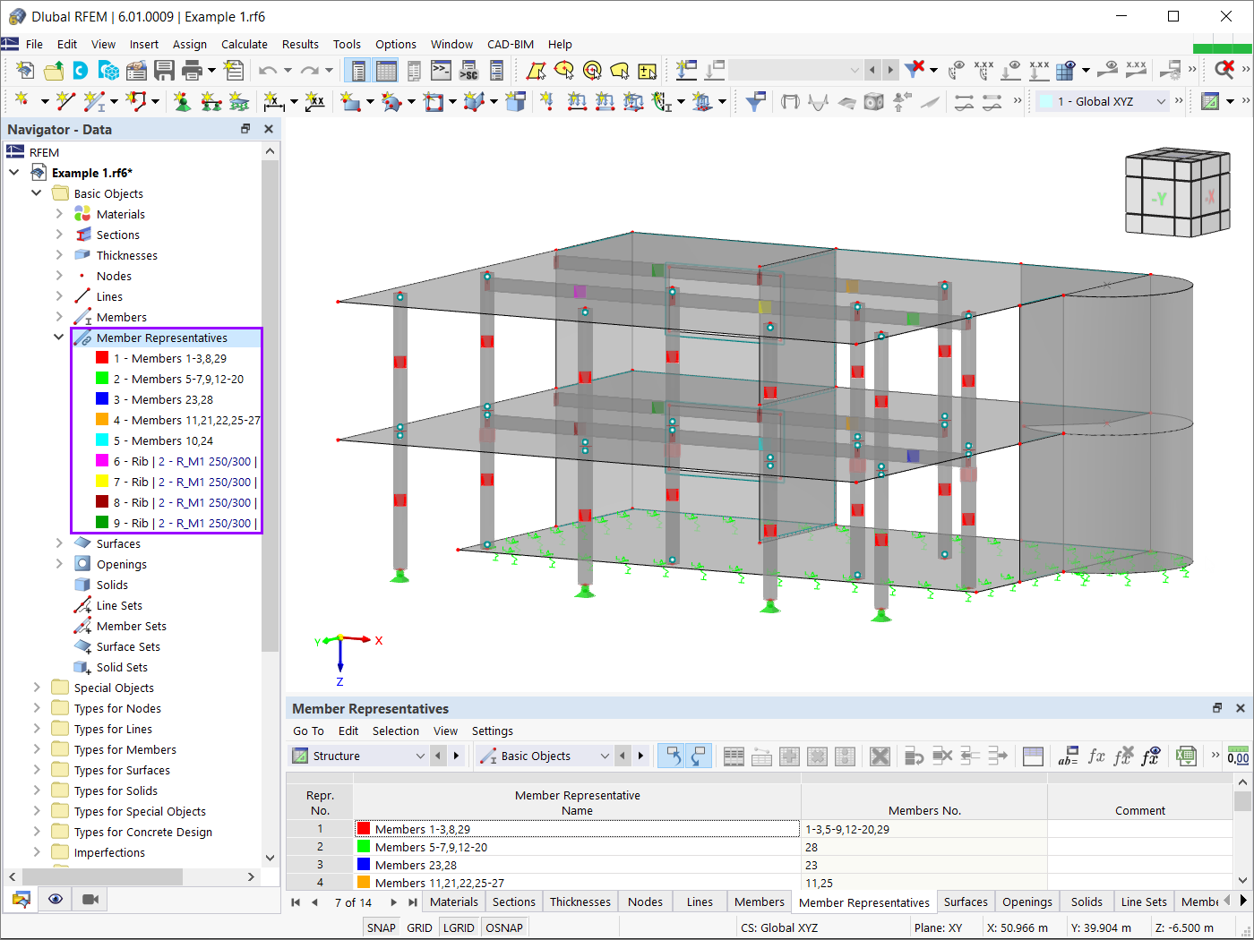This screenshot has width=1254, height=940.
Task: Click the new member tool icon
Action: click(x=94, y=101)
